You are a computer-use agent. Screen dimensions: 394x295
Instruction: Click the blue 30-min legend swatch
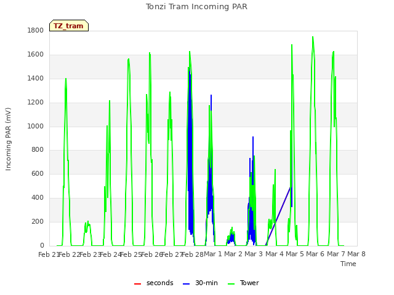[x=186, y=284]
